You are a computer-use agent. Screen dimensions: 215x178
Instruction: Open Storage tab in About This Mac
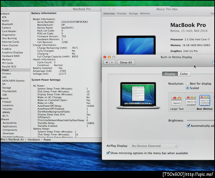[x=133, y=14]
